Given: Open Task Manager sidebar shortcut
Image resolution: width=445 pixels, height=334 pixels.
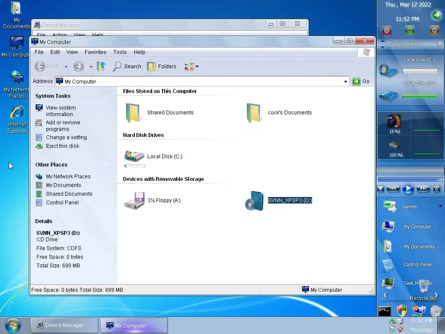Looking at the screenshot, I should 407,283.
